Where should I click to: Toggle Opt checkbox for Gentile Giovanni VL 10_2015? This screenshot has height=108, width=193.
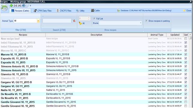(185, 106)
